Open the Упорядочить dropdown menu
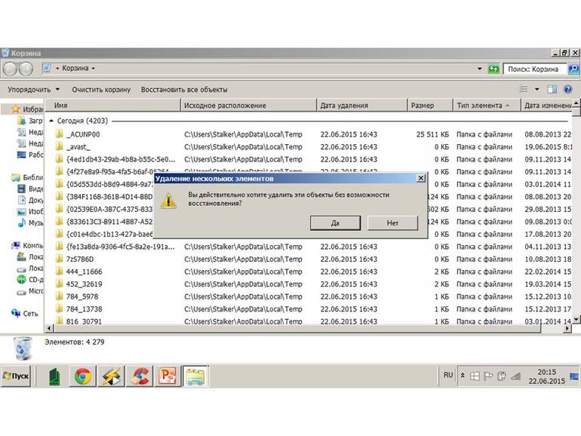Image resolution: width=581 pixels, height=436 pixels. pyautogui.click(x=34, y=90)
